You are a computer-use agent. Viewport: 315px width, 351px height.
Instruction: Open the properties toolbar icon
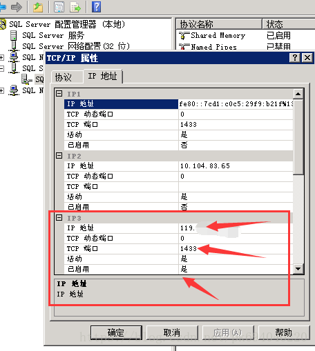click(x=59, y=7)
